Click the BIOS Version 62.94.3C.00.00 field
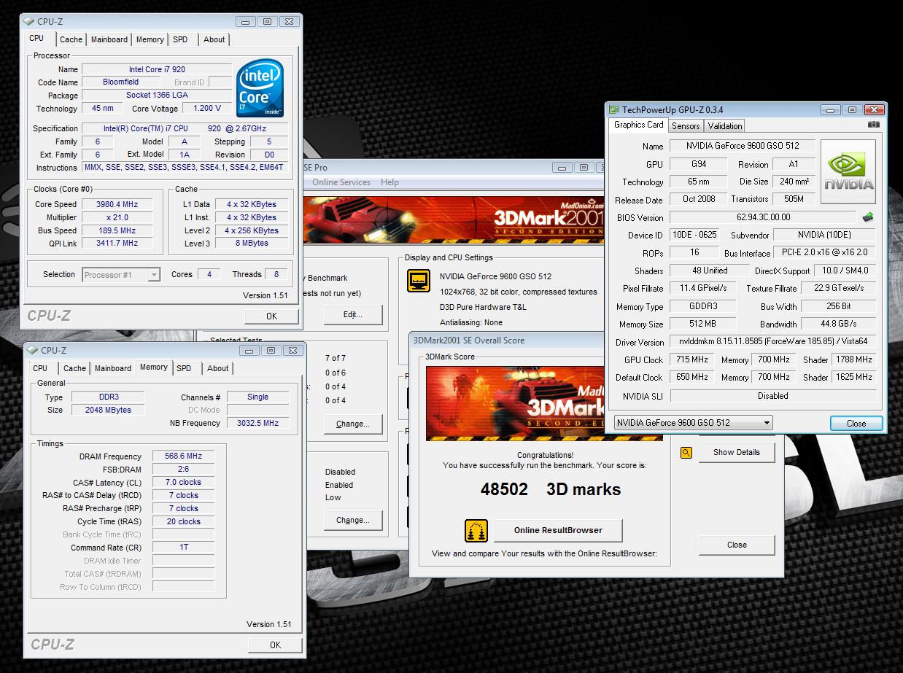903x673 pixels. click(x=763, y=217)
